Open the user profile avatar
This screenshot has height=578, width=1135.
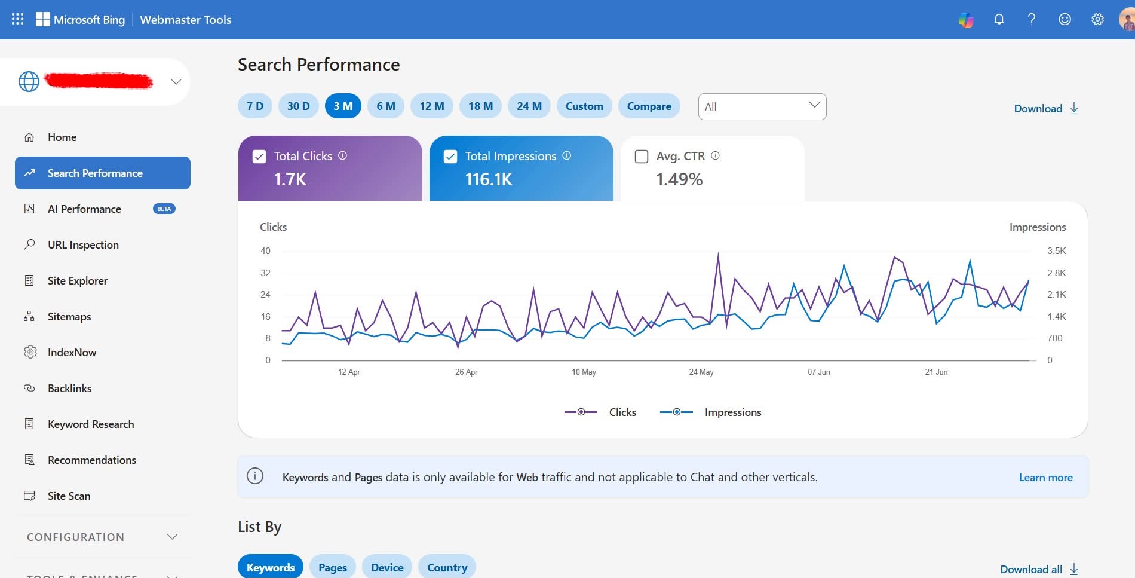[1127, 20]
